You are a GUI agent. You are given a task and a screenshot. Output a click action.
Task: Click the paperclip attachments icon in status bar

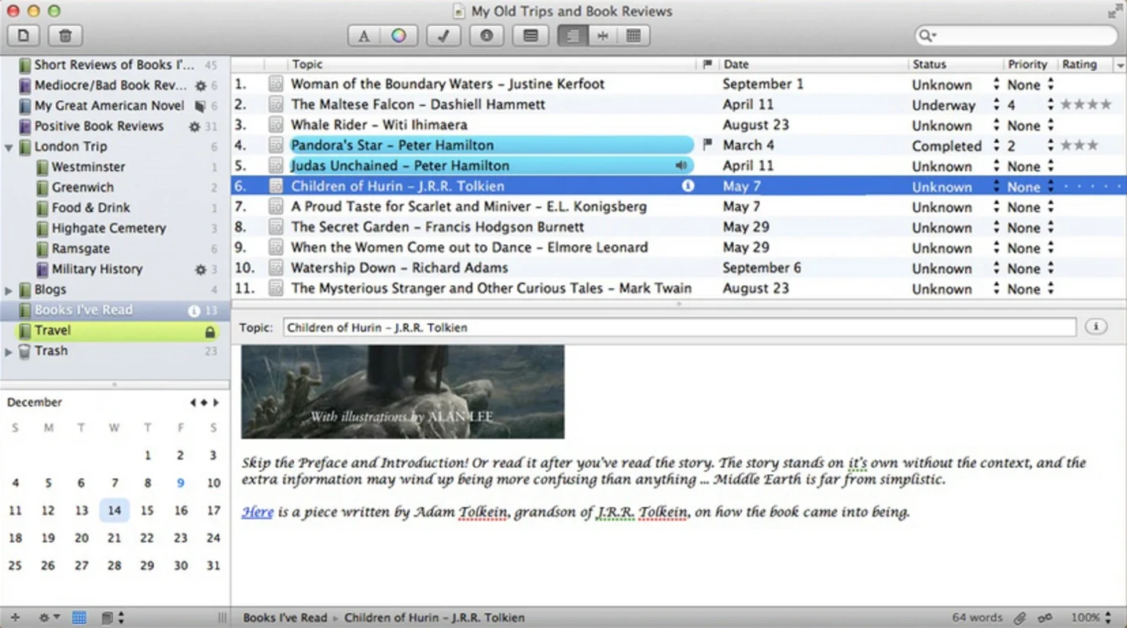[1020, 618]
